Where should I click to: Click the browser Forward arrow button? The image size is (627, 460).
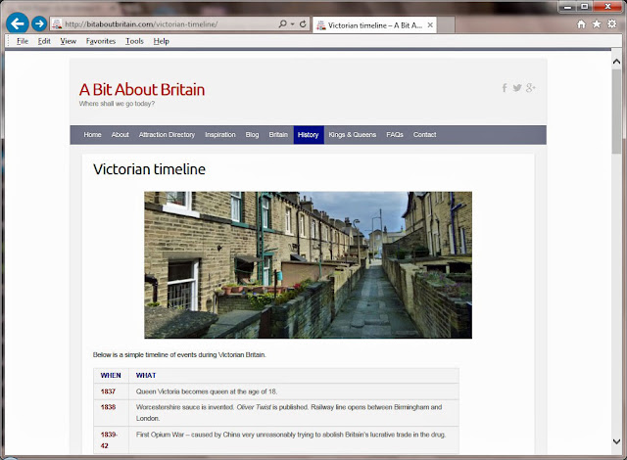tap(39, 23)
